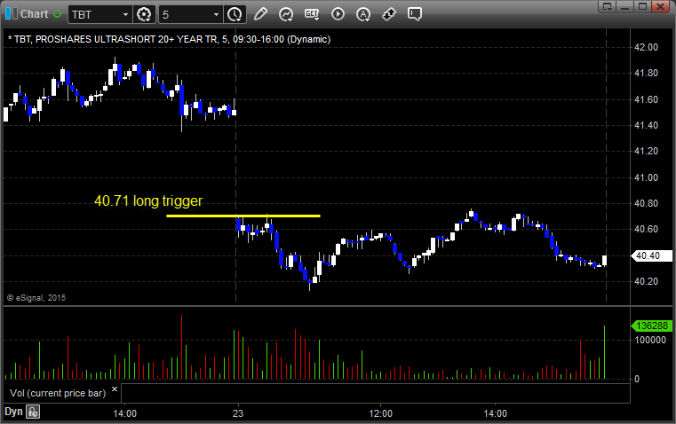Image resolution: width=676 pixels, height=424 pixels.
Task: Maximize the Chart window
Action: click(643, 6)
